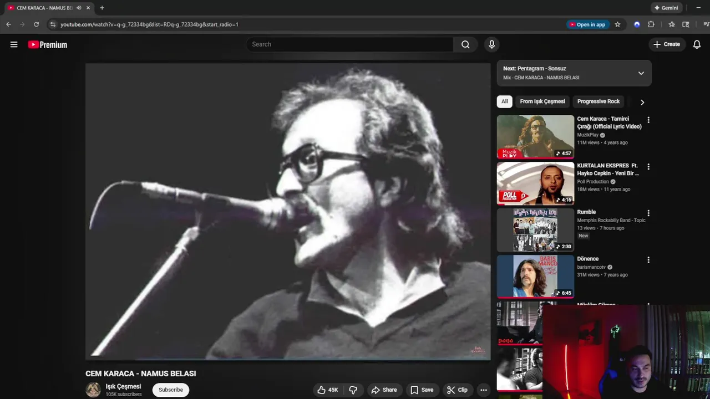Visit Poll Production channel name

coord(593,181)
